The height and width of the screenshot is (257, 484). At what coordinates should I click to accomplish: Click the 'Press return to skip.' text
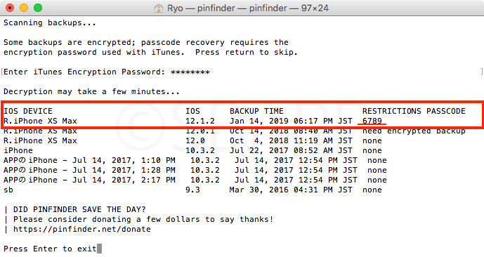click(x=247, y=53)
